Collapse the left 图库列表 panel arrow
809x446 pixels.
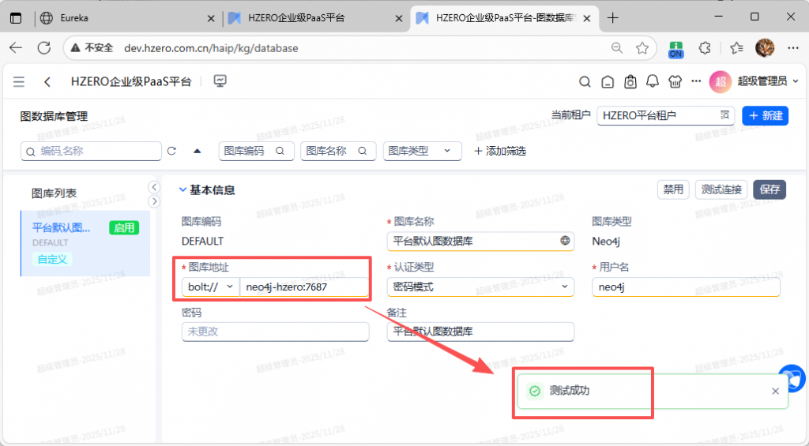155,187
